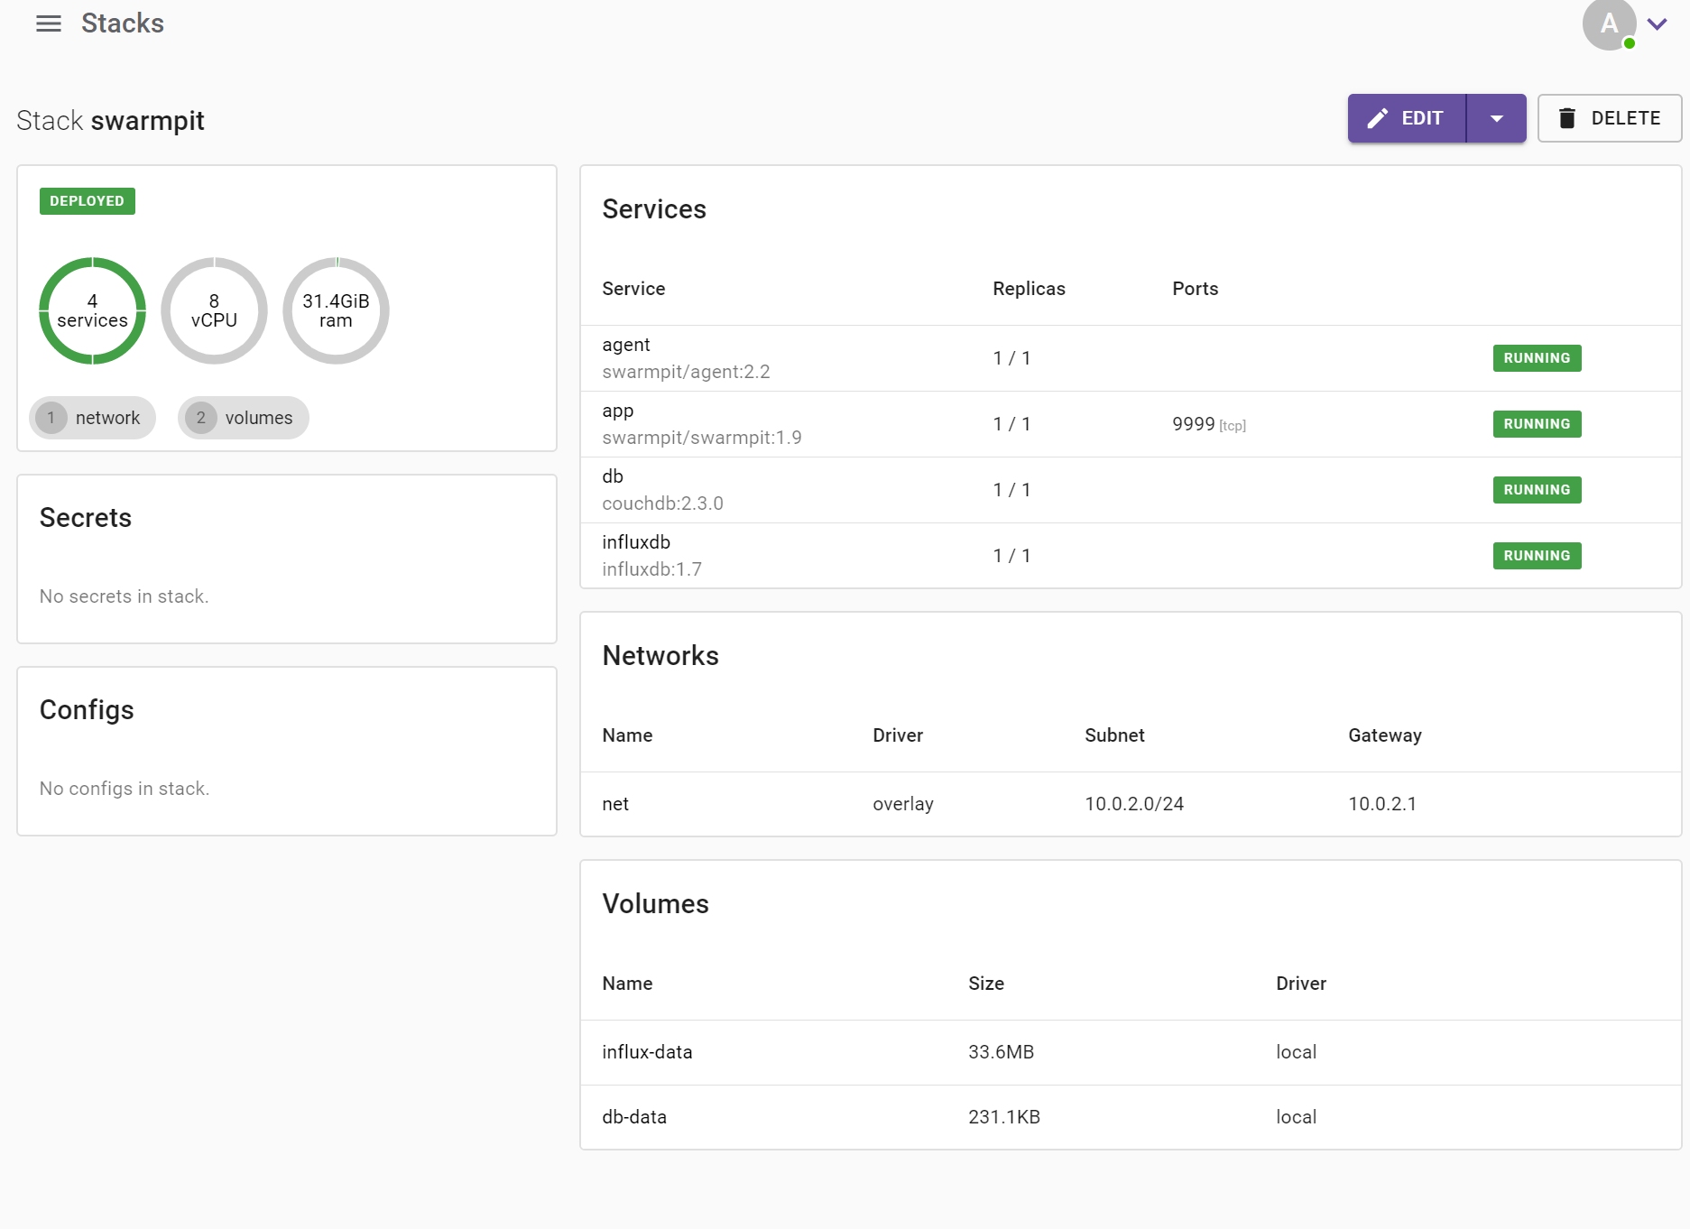This screenshot has width=1690, height=1229.
Task: Click the RUNNING badge for db
Action: (x=1537, y=490)
